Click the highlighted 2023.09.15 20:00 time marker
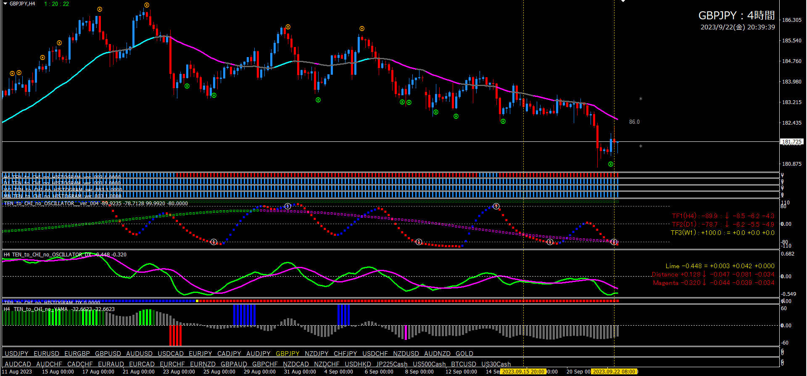This screenshot has width=807, height=376. (x=523, y=371)
